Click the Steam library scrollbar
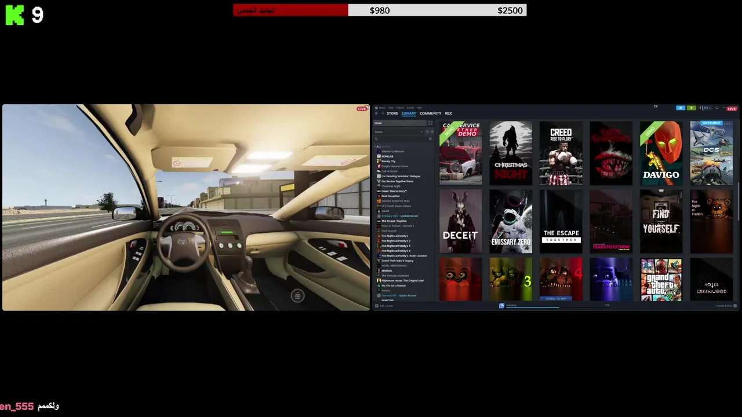Image resolution: width=742 pixels, height=417 pixels. click(x=739, y=203)
